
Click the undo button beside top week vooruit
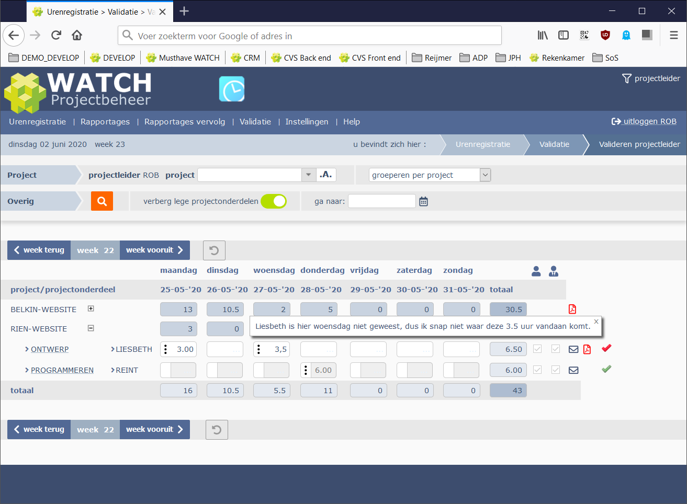pos(215,250)
